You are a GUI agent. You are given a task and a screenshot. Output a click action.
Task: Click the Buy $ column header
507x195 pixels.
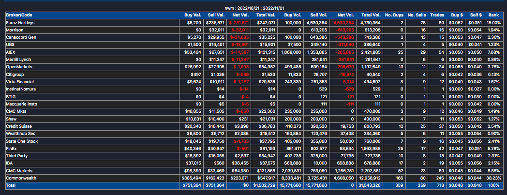457,15
